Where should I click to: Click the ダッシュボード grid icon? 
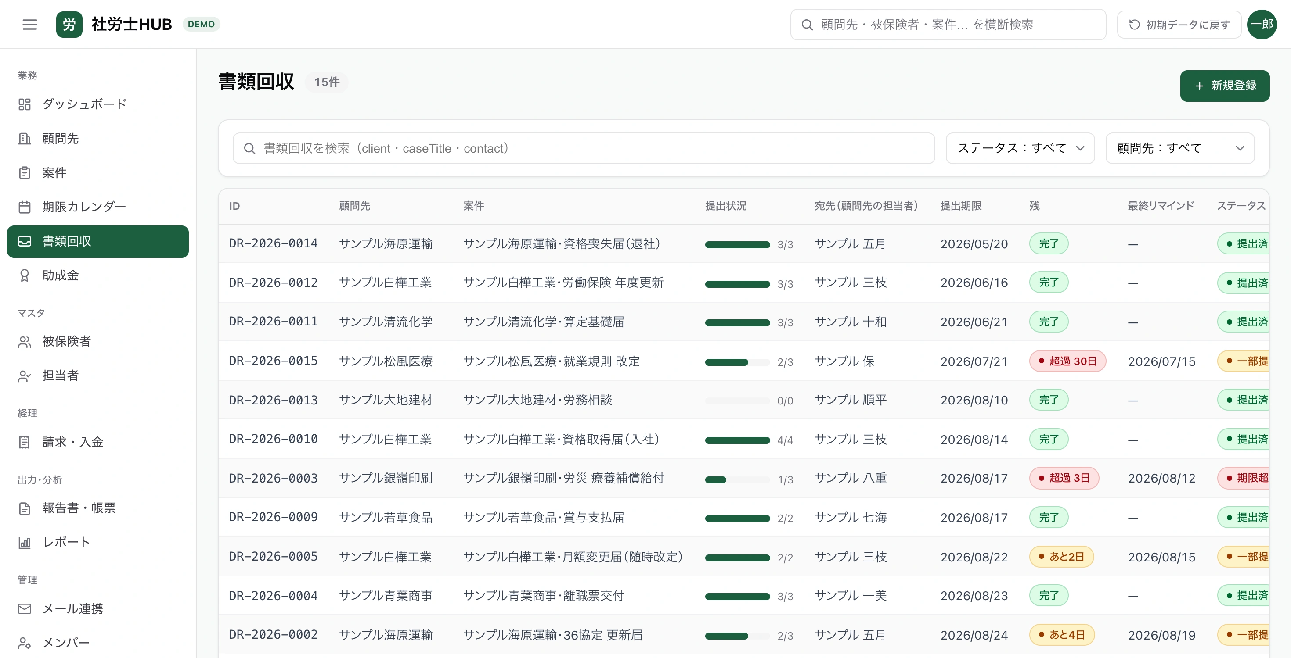pos(25,104)
